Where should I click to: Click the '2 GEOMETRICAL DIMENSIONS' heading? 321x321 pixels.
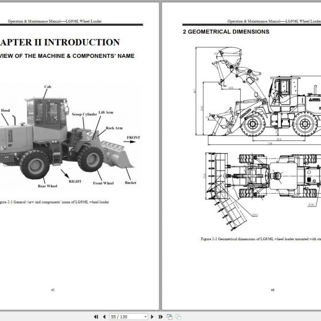coord(226,32)
